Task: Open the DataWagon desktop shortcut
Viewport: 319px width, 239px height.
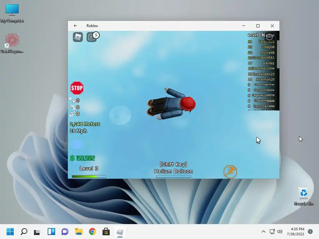Action: tap(12, 43)
